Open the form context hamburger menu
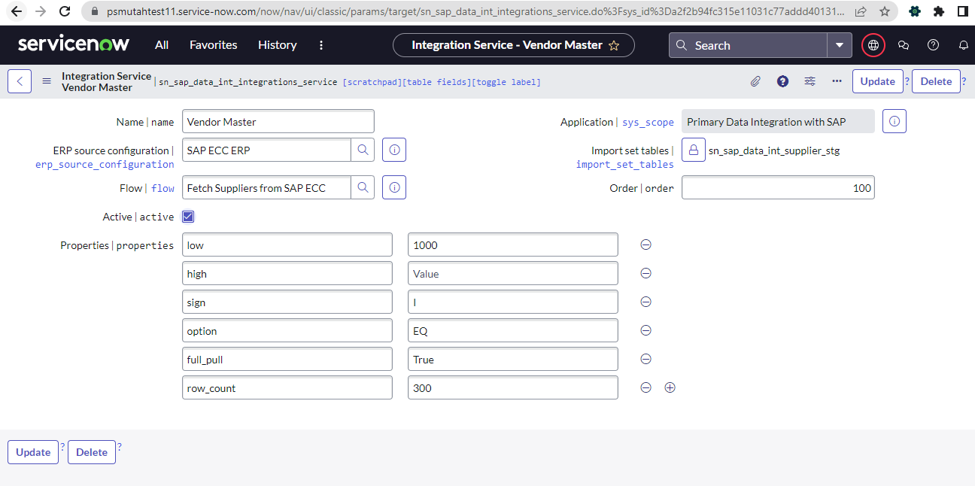The width and height of the screenshot is (975, 486). pyautogui.click(x=47, y=81)
